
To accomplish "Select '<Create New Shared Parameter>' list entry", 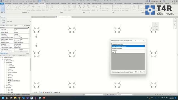I will (128, 46).
